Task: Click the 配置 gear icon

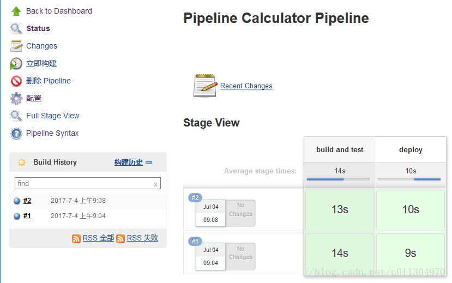Action: click(x=16, y=99)
